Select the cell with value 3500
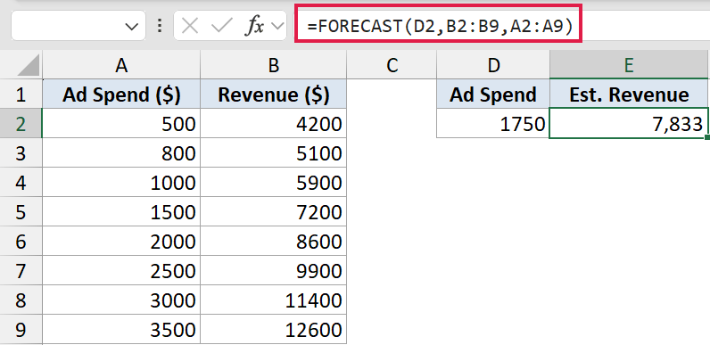The image size is (710, 345). 121,330
